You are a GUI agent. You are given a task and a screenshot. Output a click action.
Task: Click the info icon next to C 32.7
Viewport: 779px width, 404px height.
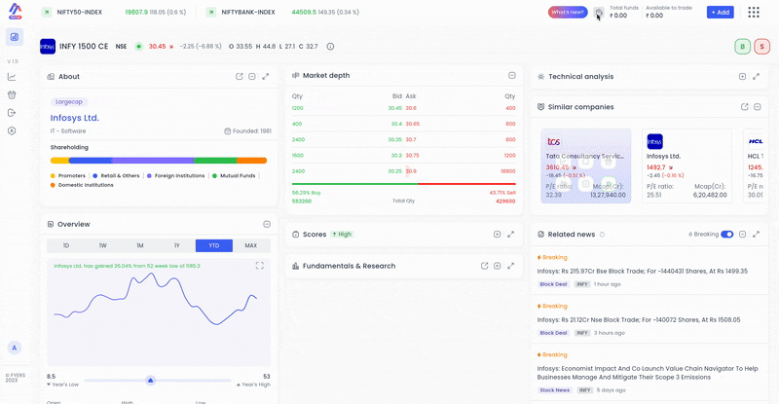330,46
